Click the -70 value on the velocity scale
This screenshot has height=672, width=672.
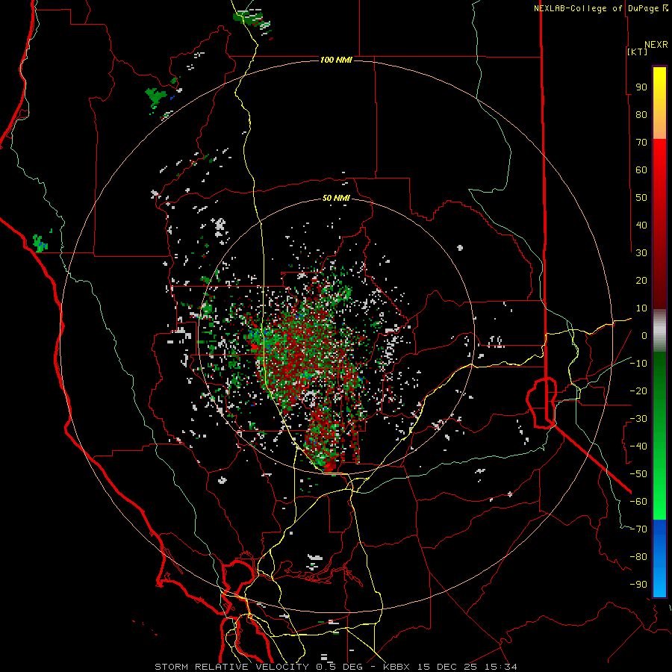click(638, 529)
